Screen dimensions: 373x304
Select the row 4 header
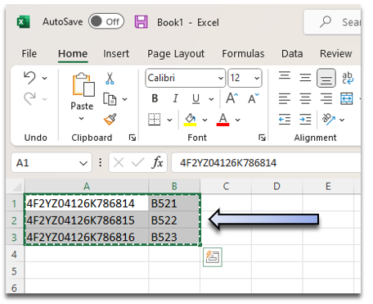coord(15,254)
